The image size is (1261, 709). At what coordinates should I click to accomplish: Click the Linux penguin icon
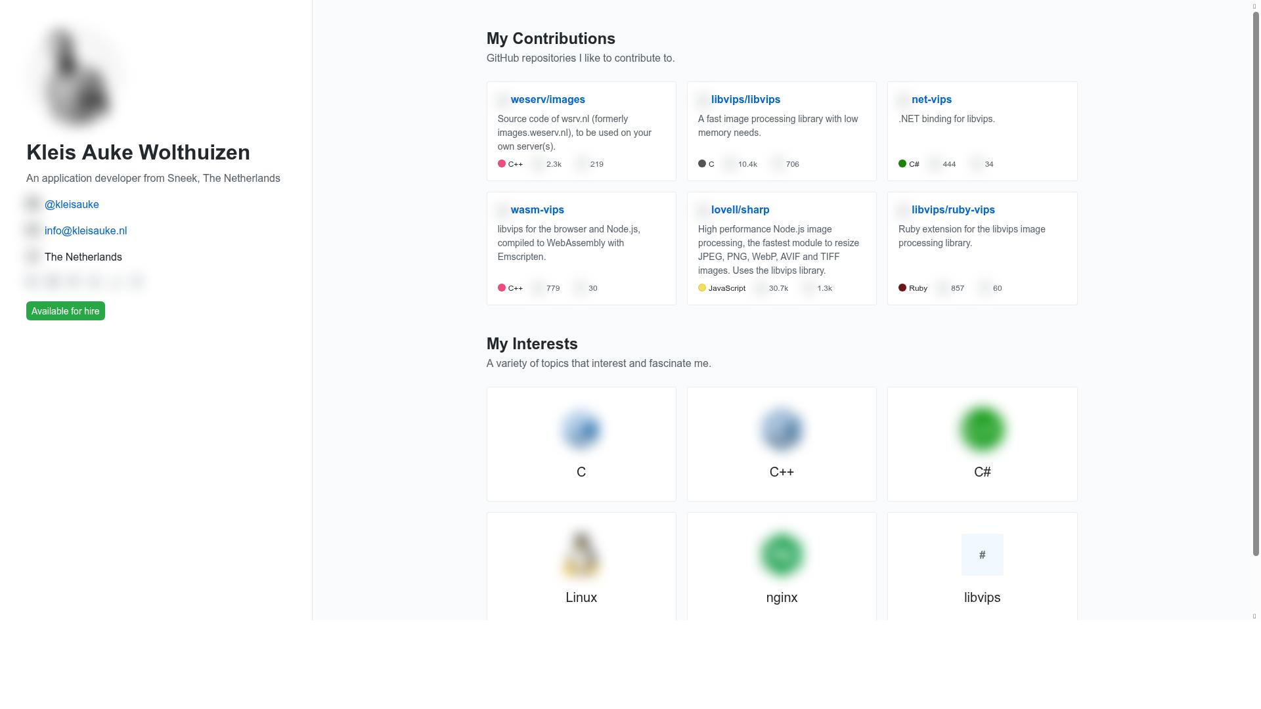click(581, 555)
